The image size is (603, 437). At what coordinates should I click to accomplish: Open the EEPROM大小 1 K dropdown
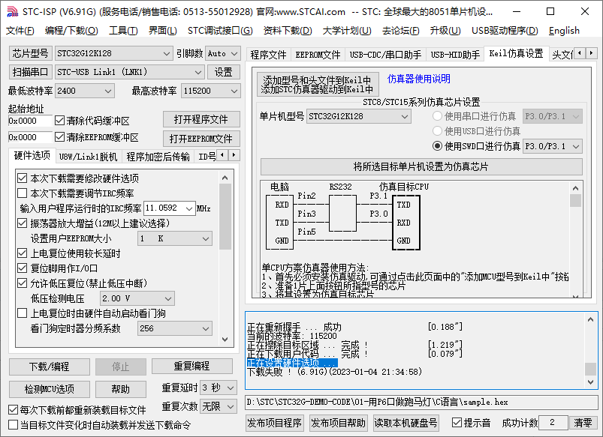point(175,238)
